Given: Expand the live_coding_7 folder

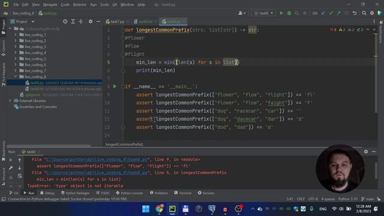Looking at the screenshot, I should 16,71.
